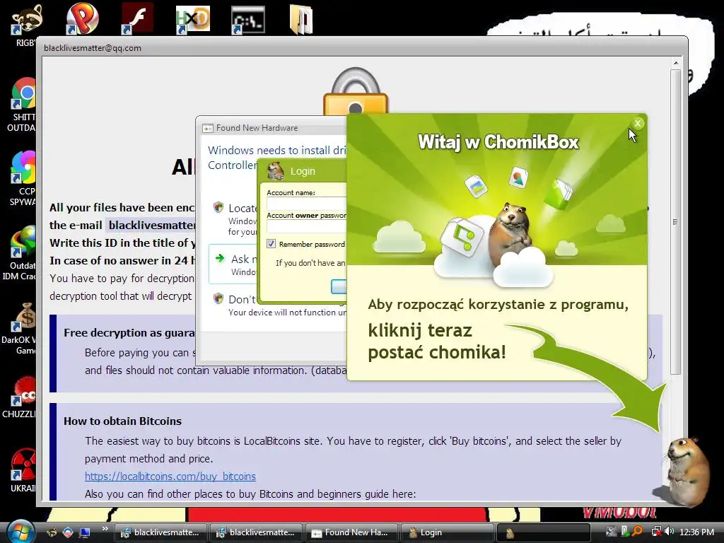Launch the HxD hex editor shortcut
The height and width of the screenshot is (543, 724).
click(192, 19)
